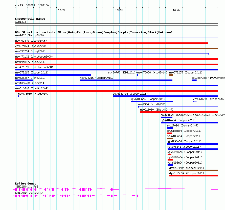Viewport: 225px width, 210px height.
Task: Click the brown dgv6194n54 (Cooper2011) bar
Action: 194,170
